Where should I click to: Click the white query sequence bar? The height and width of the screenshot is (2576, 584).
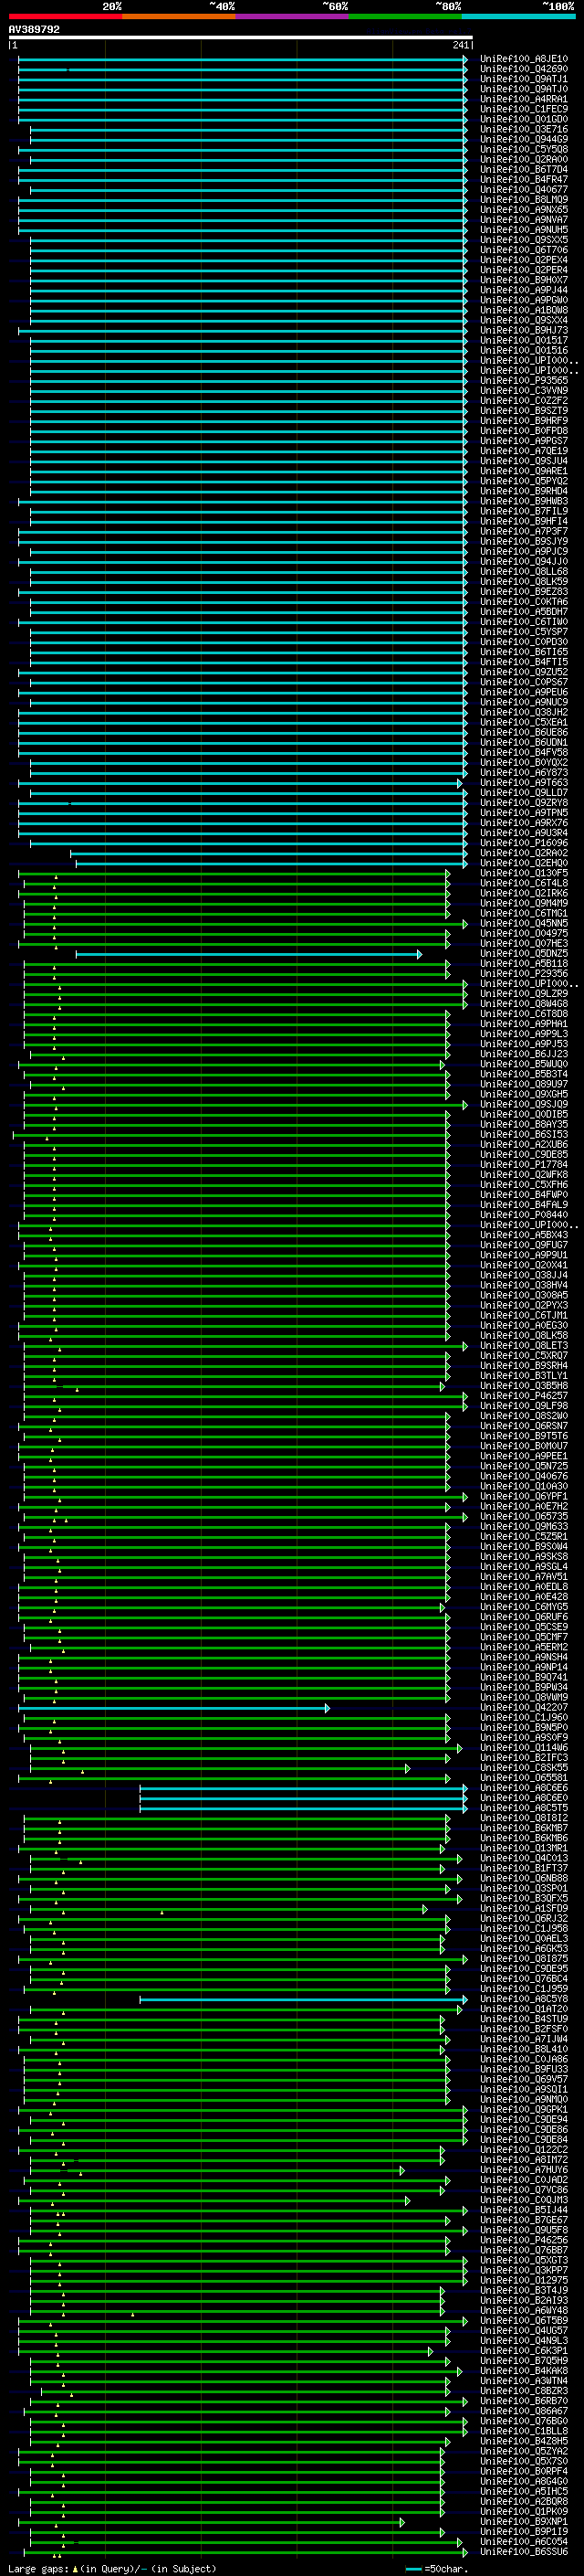click(x=241, y=38)
